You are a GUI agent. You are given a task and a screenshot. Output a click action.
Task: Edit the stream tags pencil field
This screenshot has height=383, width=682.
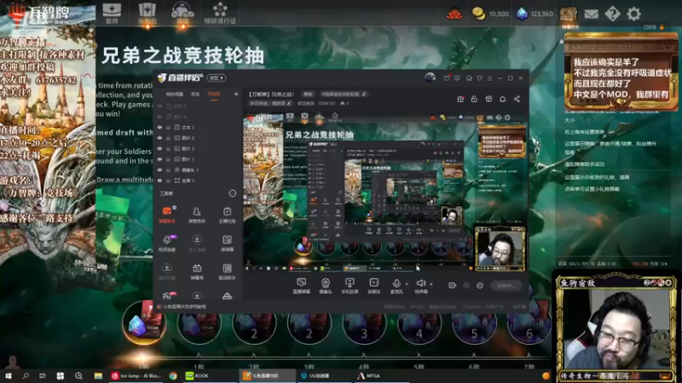click(344, 94)
